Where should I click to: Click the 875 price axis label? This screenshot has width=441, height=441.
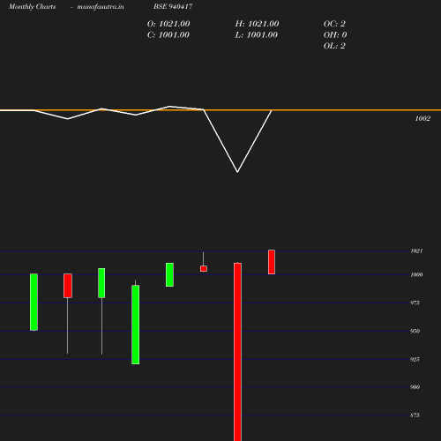tap(415, 415)
